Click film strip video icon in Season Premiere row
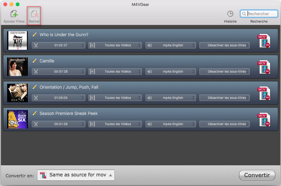This screenshot has height=186, width=281. (92, 124)
